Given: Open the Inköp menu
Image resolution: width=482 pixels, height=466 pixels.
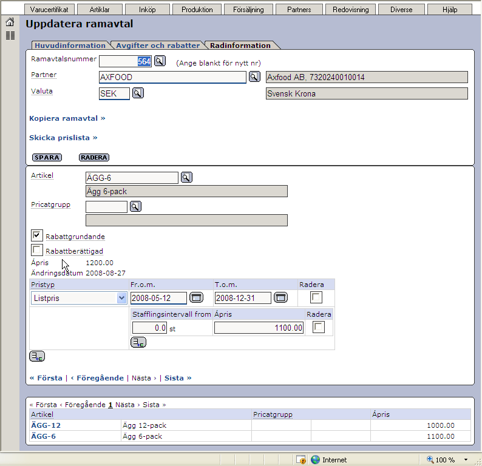Looking at the screenshot, I should pos(148,10).
